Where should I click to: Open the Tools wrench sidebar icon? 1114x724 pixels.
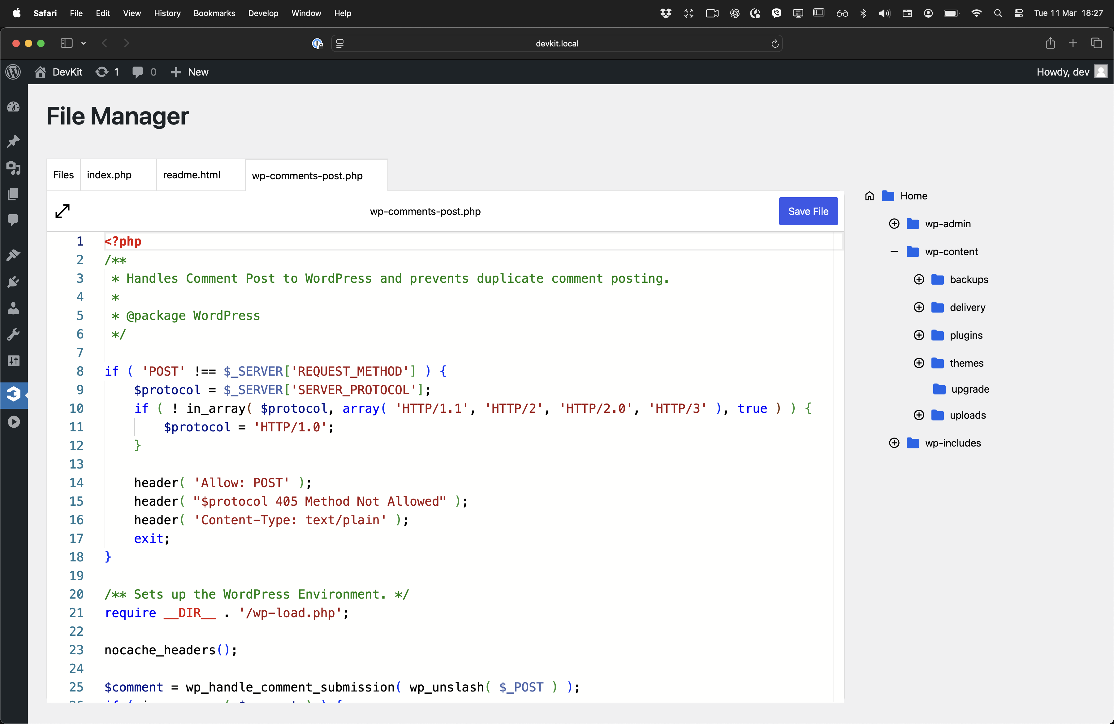pyautogui.click(x=13, y=334)
